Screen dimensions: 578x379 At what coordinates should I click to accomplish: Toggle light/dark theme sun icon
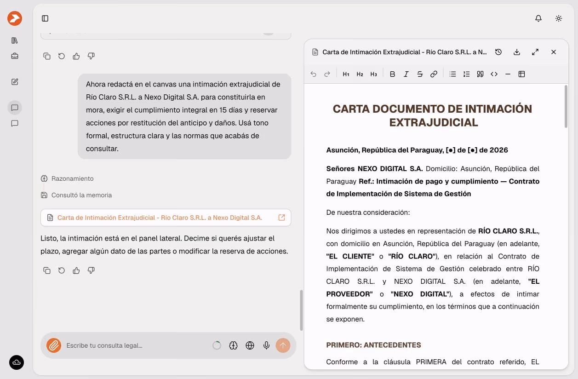pyautogui.click(x=559, y=18)
